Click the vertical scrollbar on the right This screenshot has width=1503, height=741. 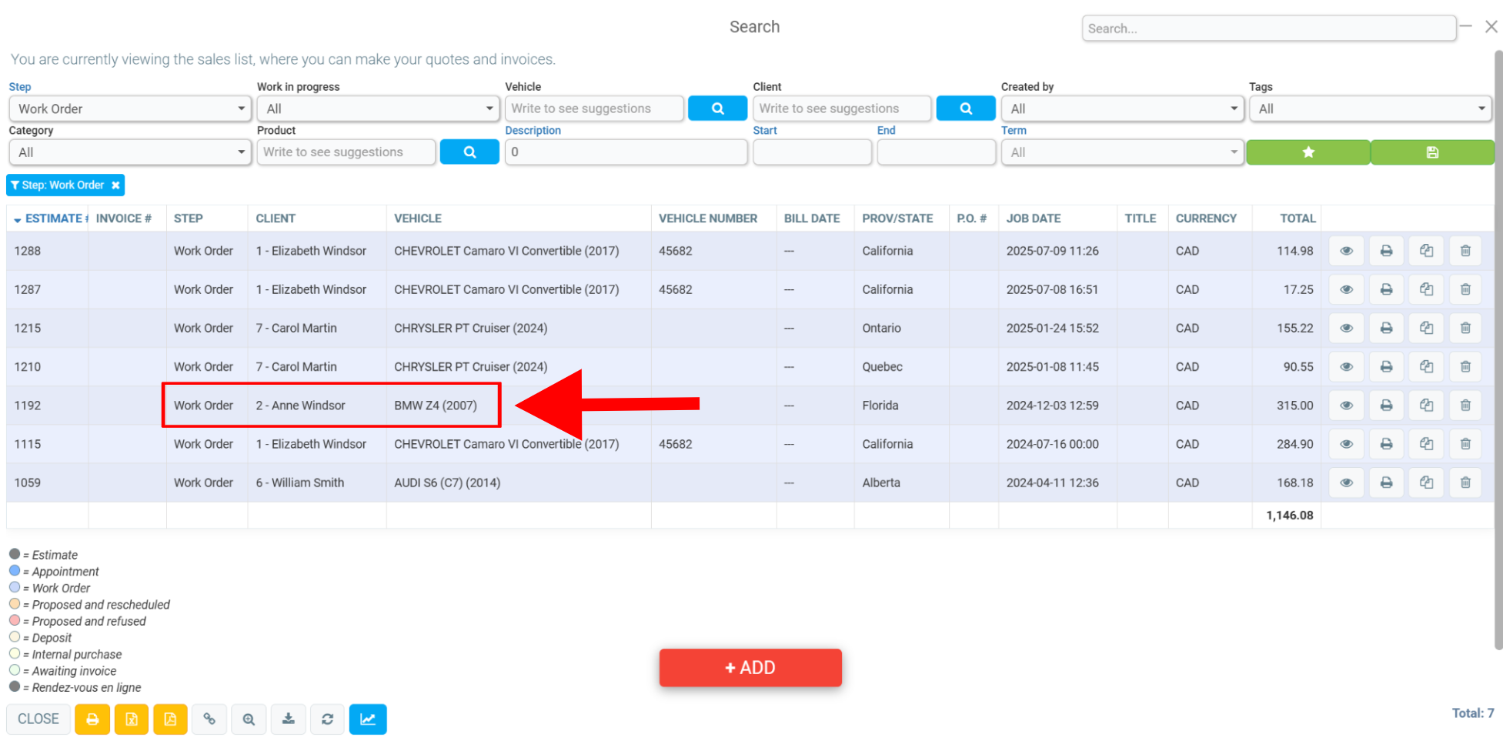1498,350
